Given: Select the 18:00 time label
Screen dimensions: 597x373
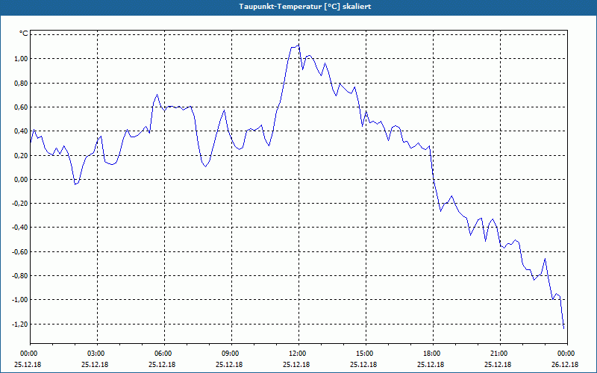Looking at the screenshot, I should (x=433, y=354).
